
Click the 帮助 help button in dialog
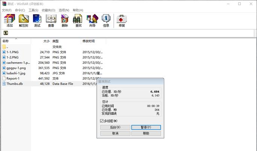coord(146,133)
